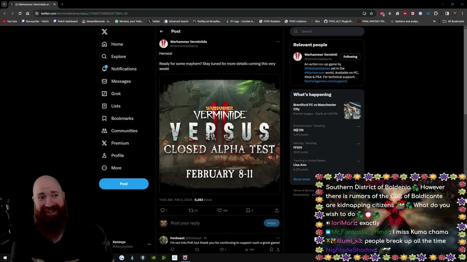
Task: Open the Niji EN trend options menu
Action: (359, 126)
